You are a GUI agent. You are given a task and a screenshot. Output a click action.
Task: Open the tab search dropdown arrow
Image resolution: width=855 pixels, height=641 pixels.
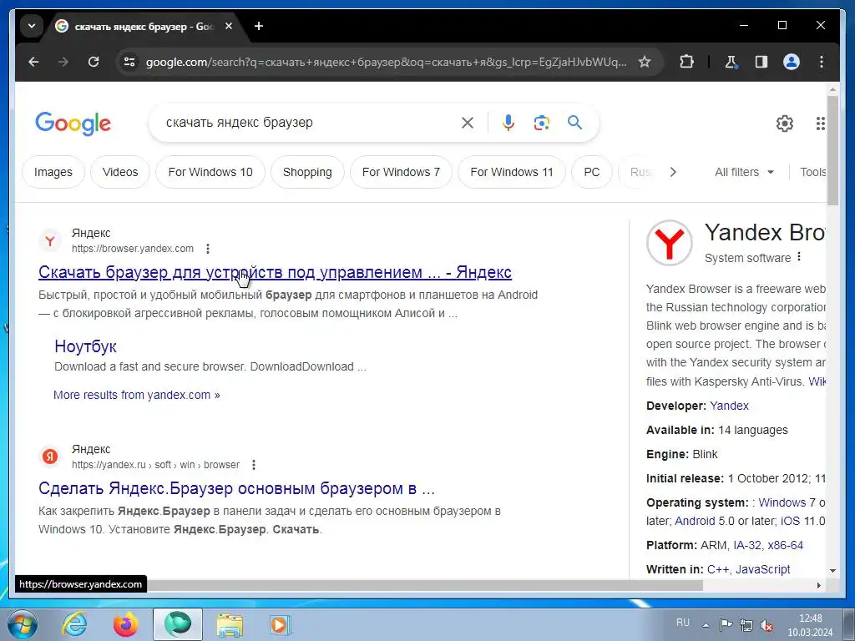[32, 26]
